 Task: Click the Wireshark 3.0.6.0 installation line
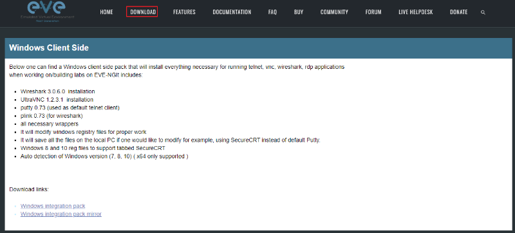58,91
